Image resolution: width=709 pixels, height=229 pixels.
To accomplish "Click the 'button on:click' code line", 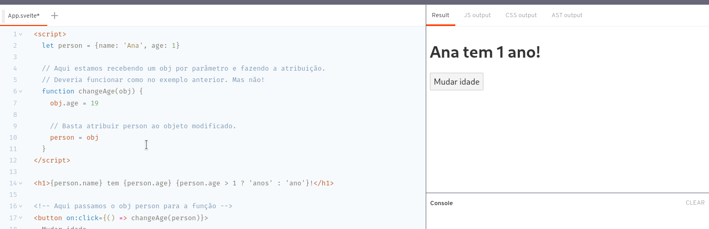I will point(121,218).
